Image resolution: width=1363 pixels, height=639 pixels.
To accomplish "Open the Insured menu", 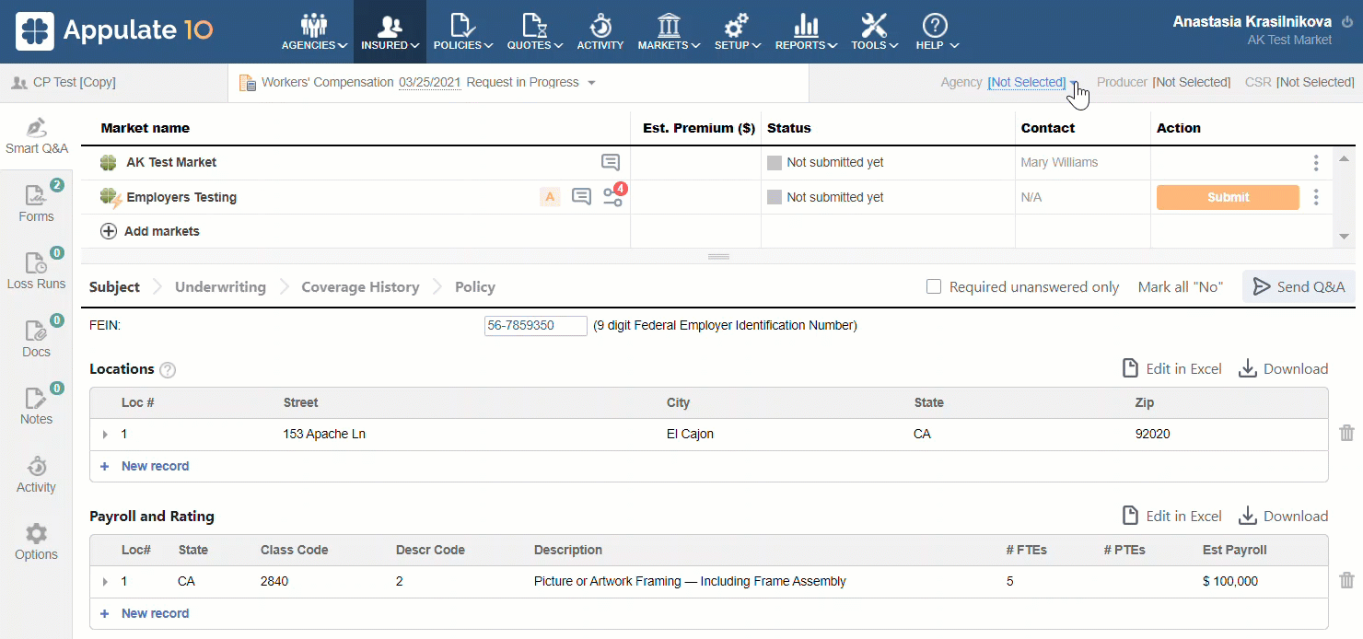I will point(390,31).
